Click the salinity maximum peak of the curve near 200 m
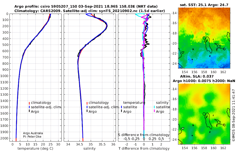Screen dimensions: 236x152 click(x=107, y=26)
